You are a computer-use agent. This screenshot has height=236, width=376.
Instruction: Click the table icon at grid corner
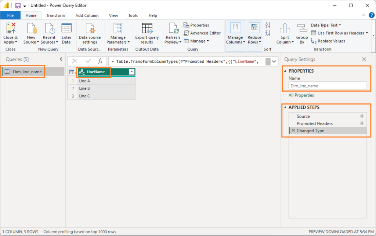click(x=72, y=72)
